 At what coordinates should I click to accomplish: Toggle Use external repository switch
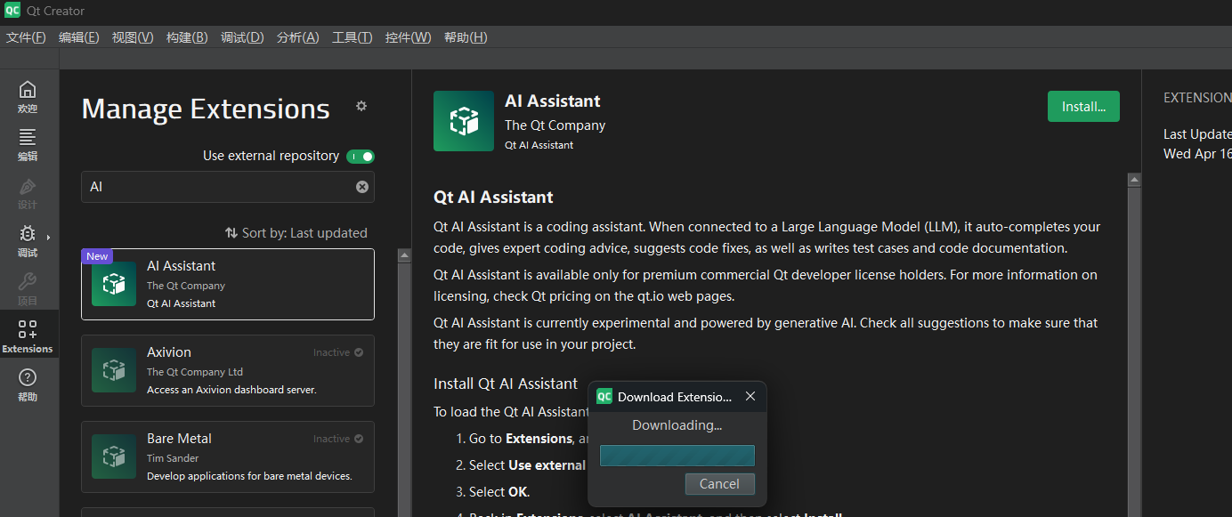pos(361,157)
